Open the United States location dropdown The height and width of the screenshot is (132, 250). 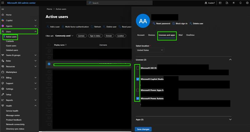pos(150,50)
